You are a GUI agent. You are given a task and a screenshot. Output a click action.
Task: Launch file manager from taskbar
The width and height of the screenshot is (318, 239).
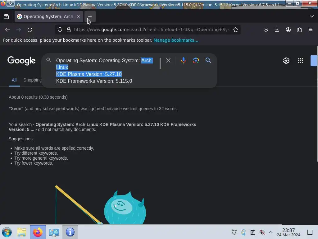coord(22,232)
